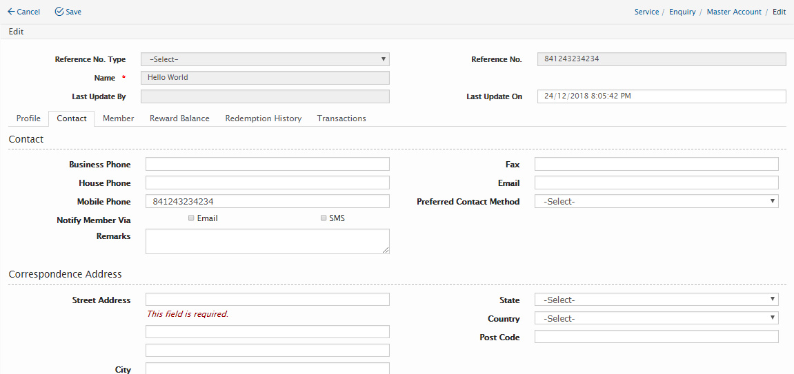Tick the SMS notify checkbox

324,218
